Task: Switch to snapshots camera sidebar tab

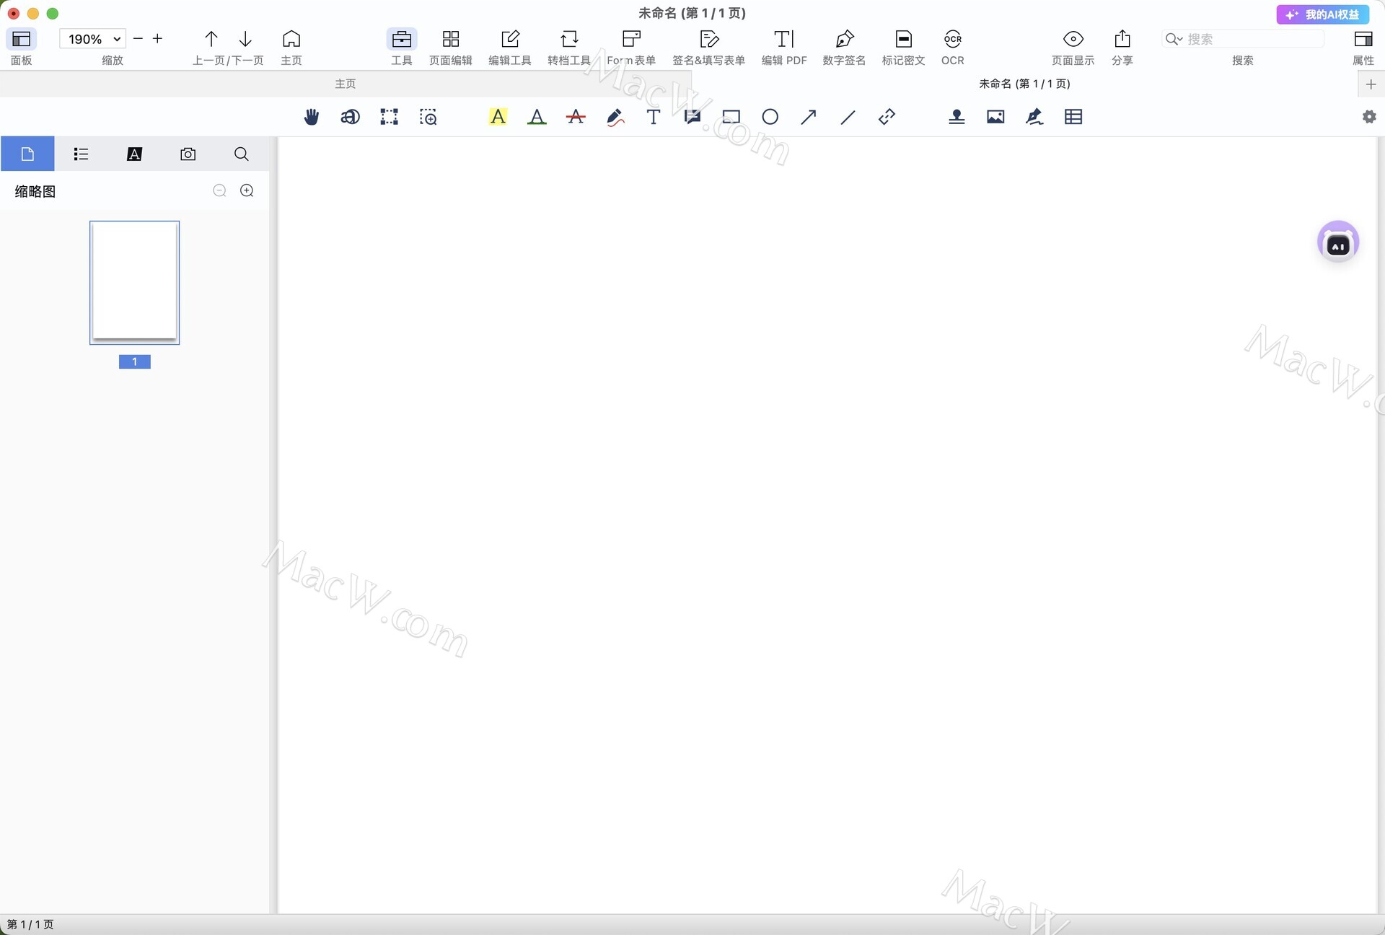Action: click(x=188, y=154)
